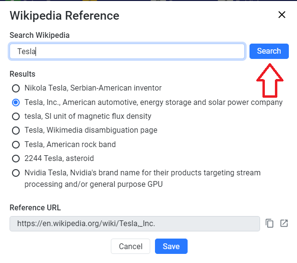The height and width of the screenshot is (263, 297).
Task: Save the selected Wikipedia reference
Action: tap(171, 246)
